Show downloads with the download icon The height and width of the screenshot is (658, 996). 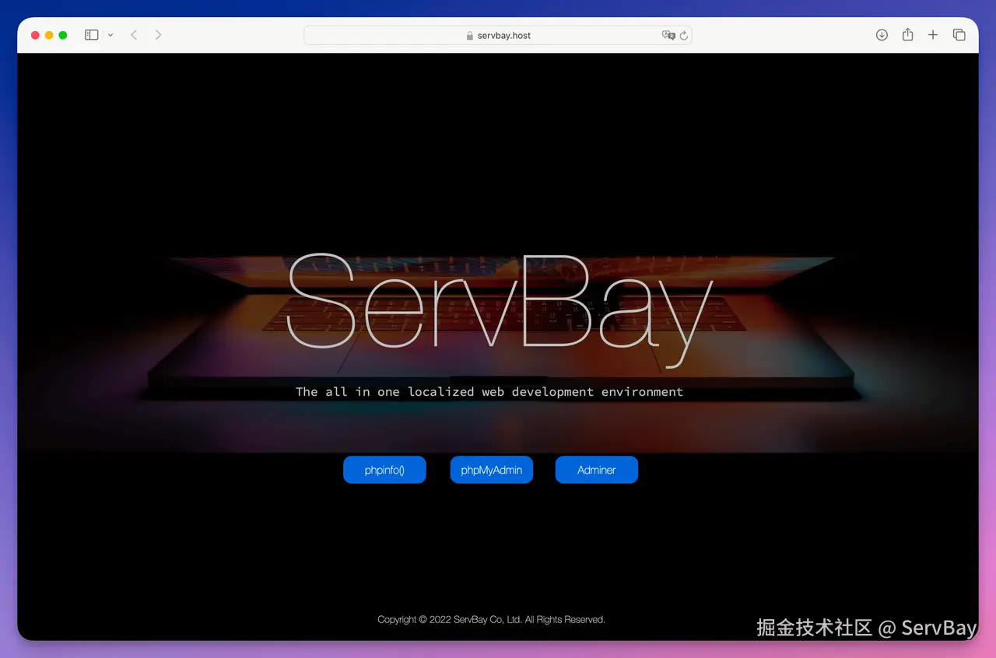(x=882, y=35)
